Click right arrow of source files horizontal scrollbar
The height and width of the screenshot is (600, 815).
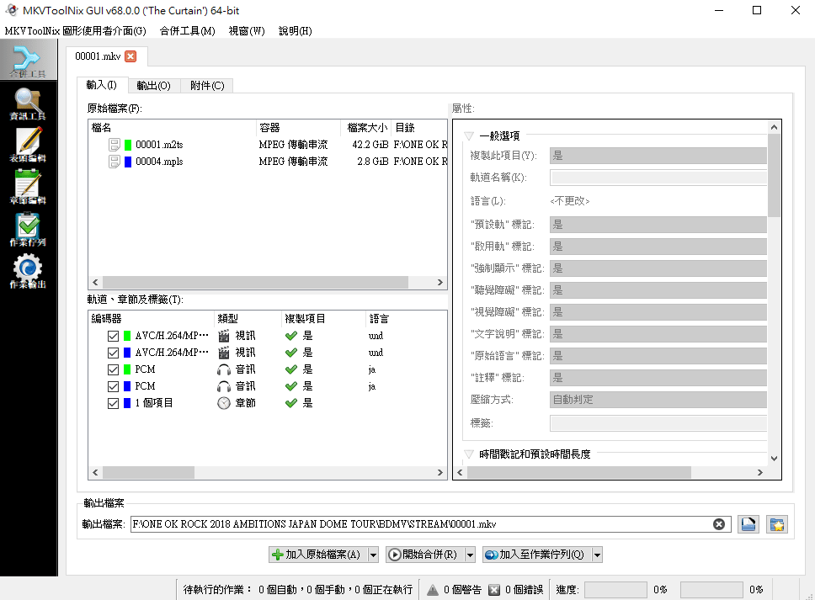point(440,282)
